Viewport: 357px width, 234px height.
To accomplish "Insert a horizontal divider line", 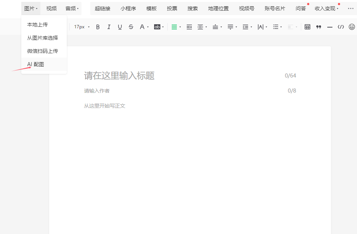I will point(329,27).
